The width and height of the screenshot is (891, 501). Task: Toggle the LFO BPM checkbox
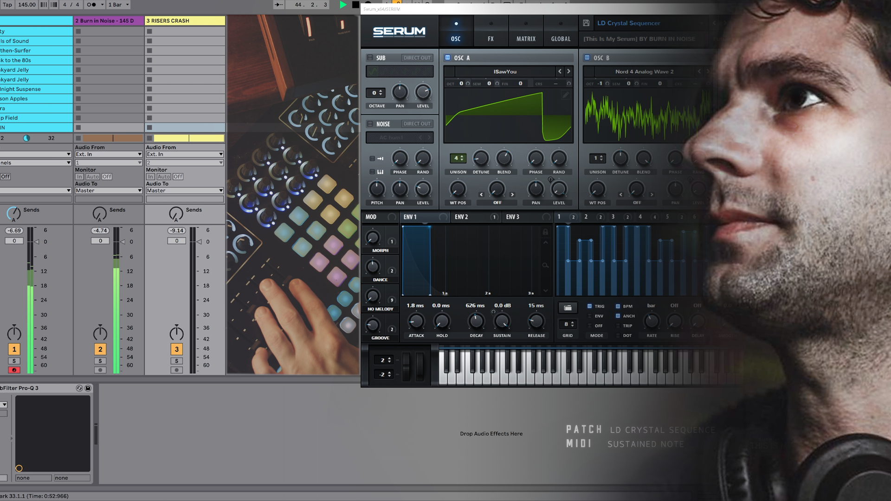tap(618, 306)
